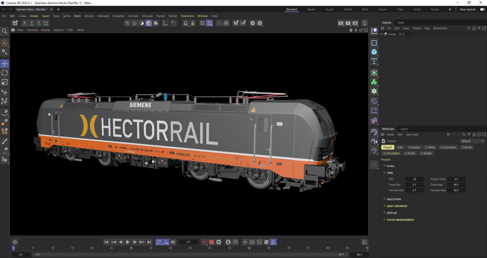The image size is (487, 258).
Task: Select the Rotate tool
Action: [x=5, y=73]
